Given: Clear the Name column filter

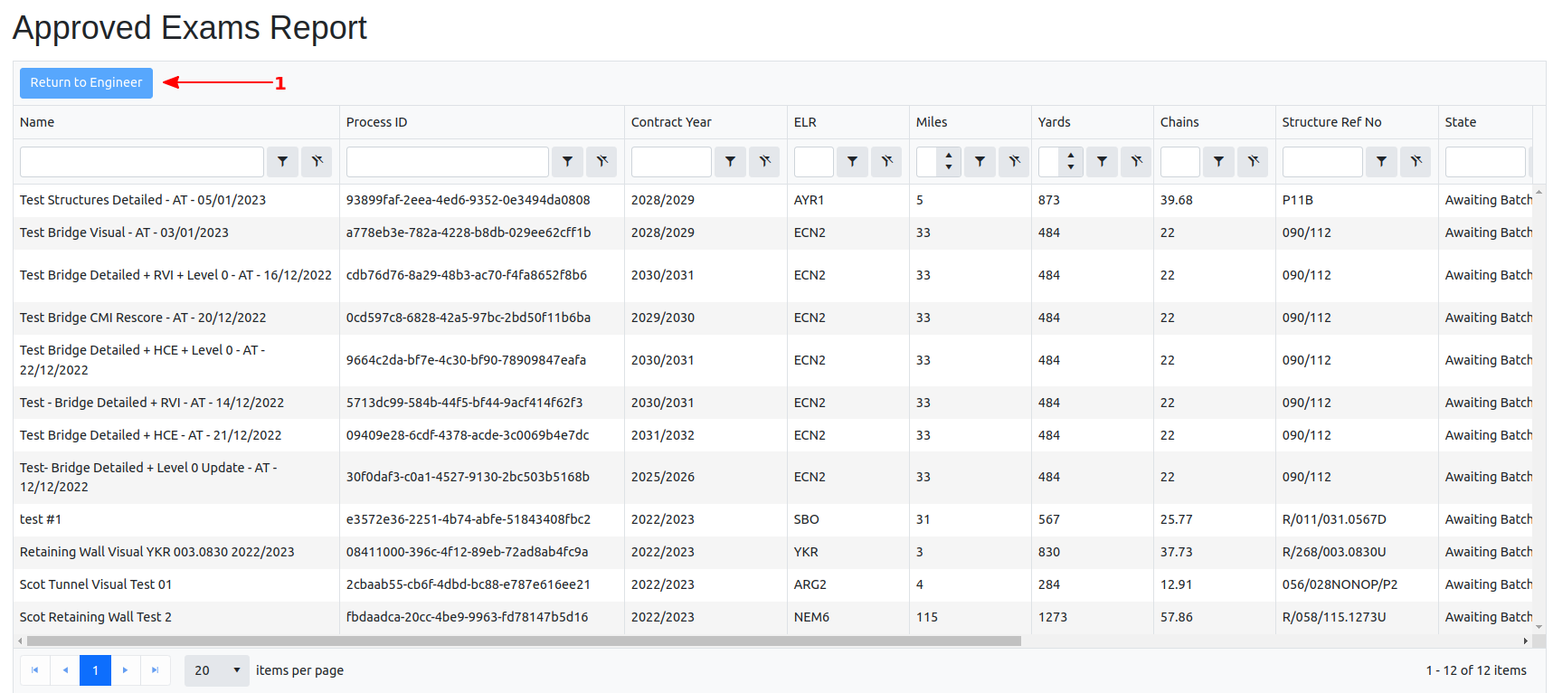Looking at the screenshot, I should point(317,162).
